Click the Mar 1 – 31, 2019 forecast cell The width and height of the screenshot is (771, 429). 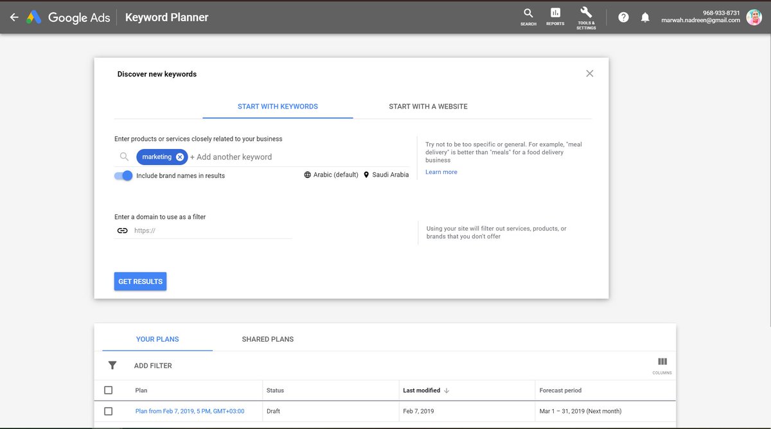pyautogui.click(x=580, y=411)
